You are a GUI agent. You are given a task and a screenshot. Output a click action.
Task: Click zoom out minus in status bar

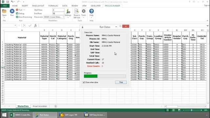click(183, 110)
